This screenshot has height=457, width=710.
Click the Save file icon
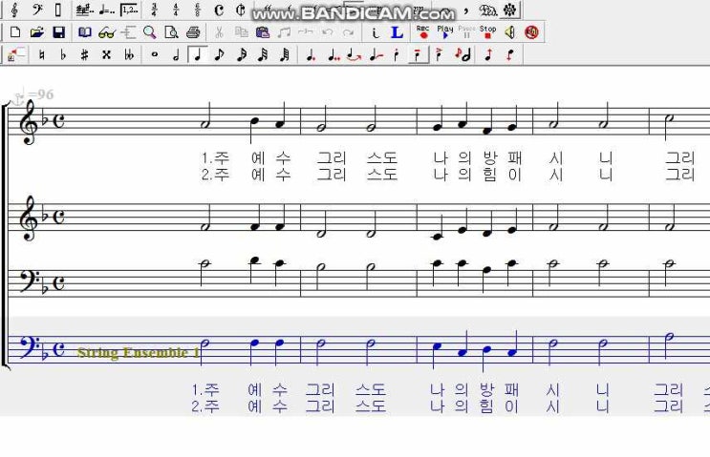tap(58, 32)
